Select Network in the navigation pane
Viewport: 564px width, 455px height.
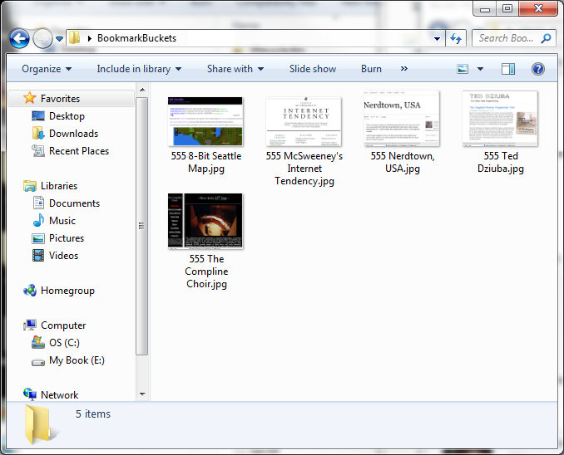pyautogui.click(x=59, y=395)
